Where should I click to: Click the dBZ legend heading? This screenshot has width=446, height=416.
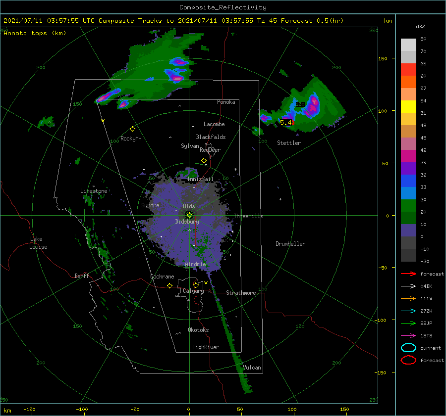click(420, 26)
